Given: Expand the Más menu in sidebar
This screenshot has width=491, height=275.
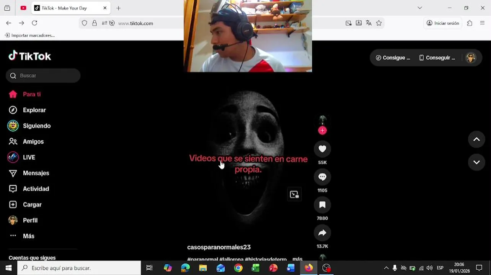Looking at the screenshot, I should 22,236.
